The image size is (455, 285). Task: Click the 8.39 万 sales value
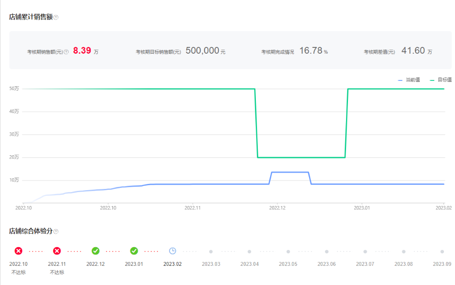pos(85,51)
